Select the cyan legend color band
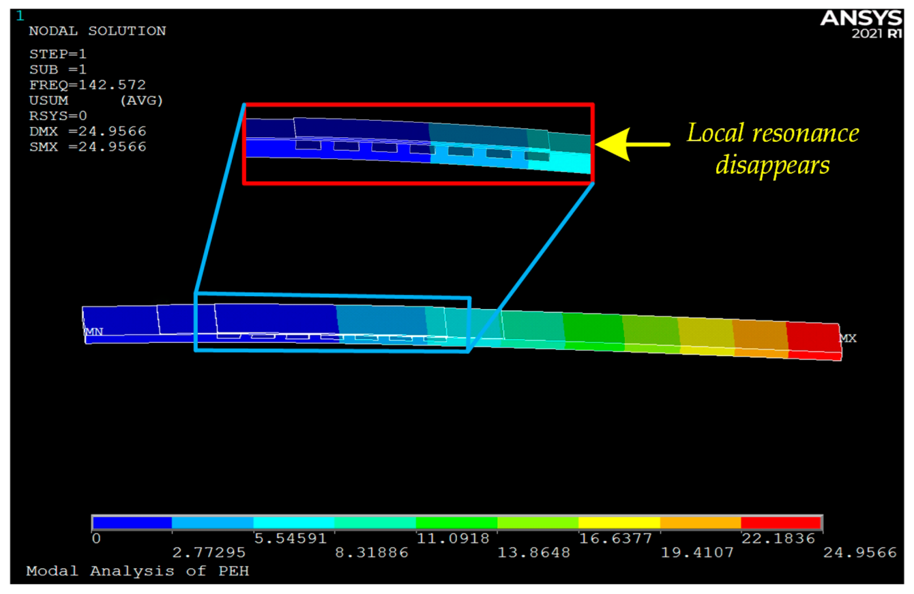This screenshot has width=914, height=594. [x=293, y=522]
